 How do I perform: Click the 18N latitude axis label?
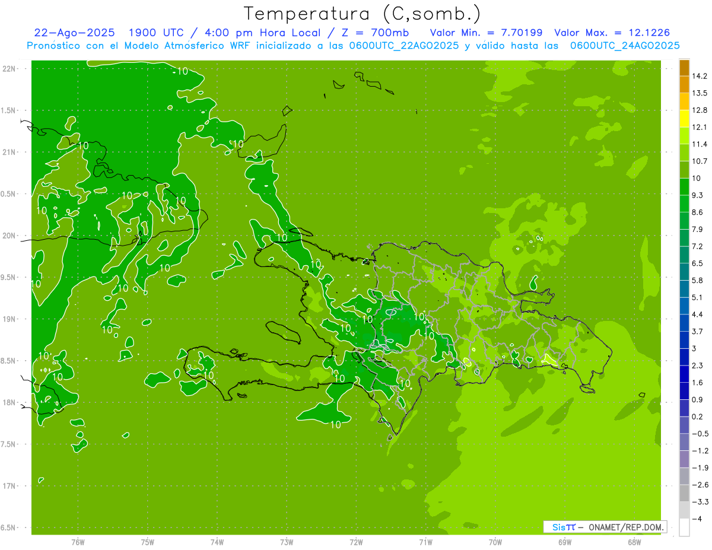pyautogui.click(x=8, y=402)
